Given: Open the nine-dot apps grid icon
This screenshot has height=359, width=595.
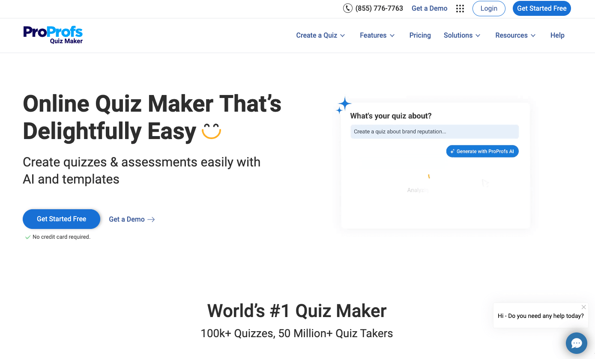Looking at the screenshot, I should coord(460,9).
